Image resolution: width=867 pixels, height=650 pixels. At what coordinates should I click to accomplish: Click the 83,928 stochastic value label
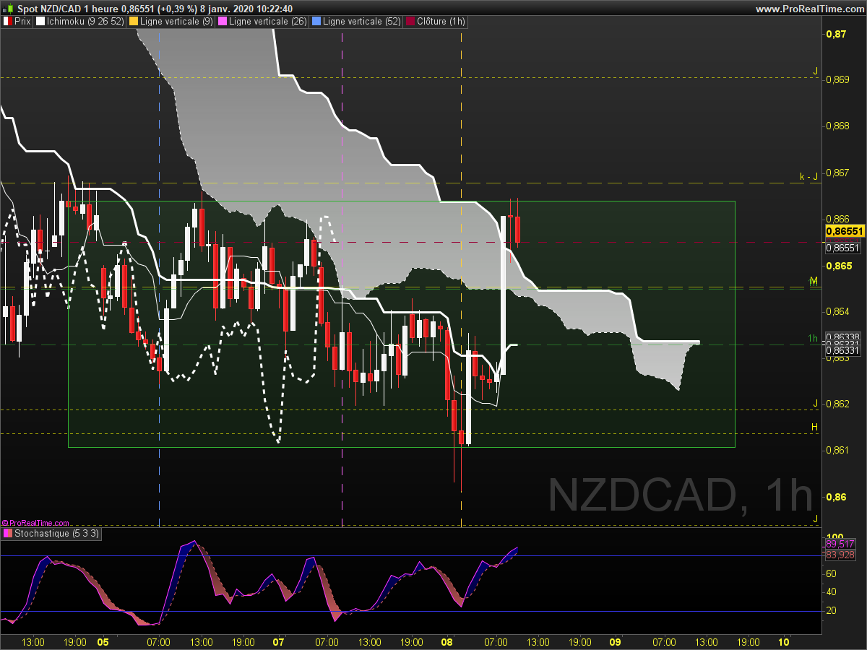click(840, 555)
